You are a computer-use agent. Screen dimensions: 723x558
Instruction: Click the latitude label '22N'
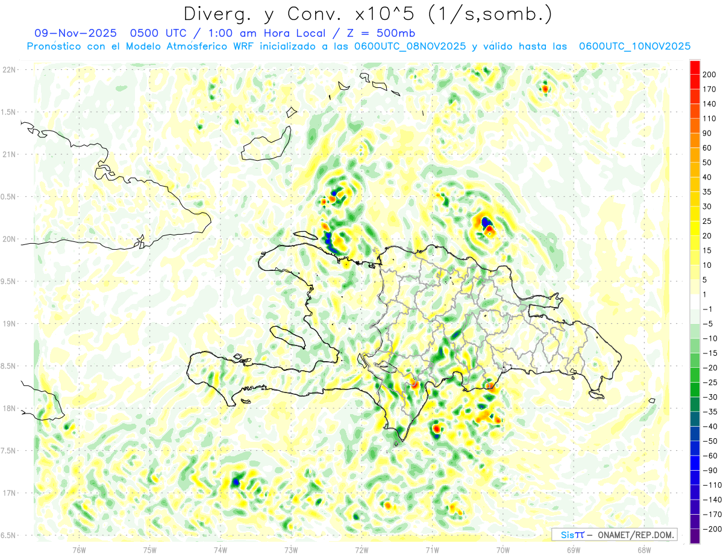(9, 70)
